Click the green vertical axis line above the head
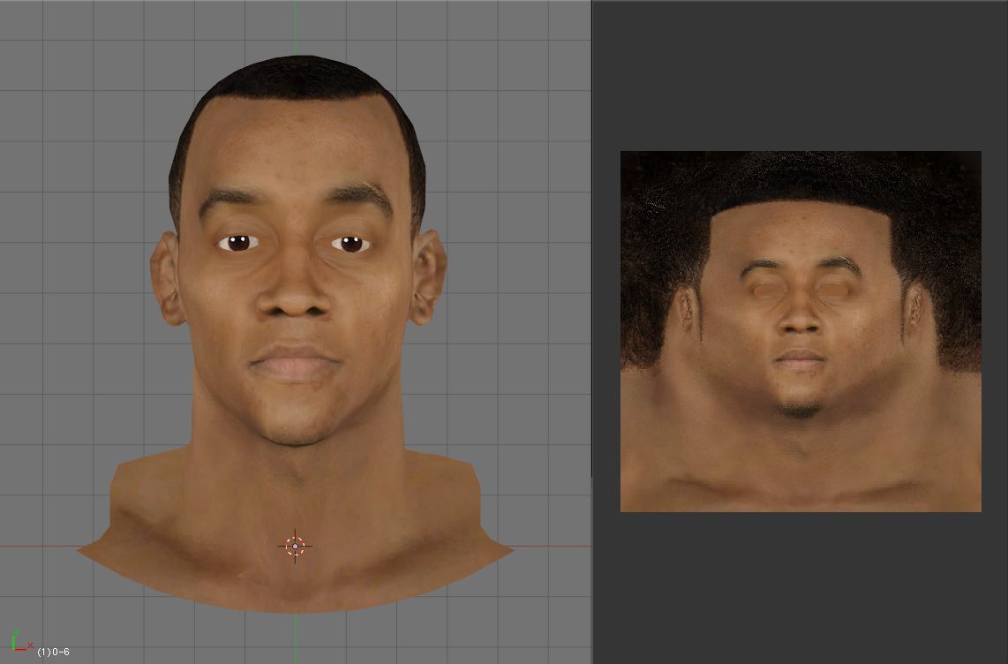The height and width of the screenshot is (664, 1008). tap(295, 26)
